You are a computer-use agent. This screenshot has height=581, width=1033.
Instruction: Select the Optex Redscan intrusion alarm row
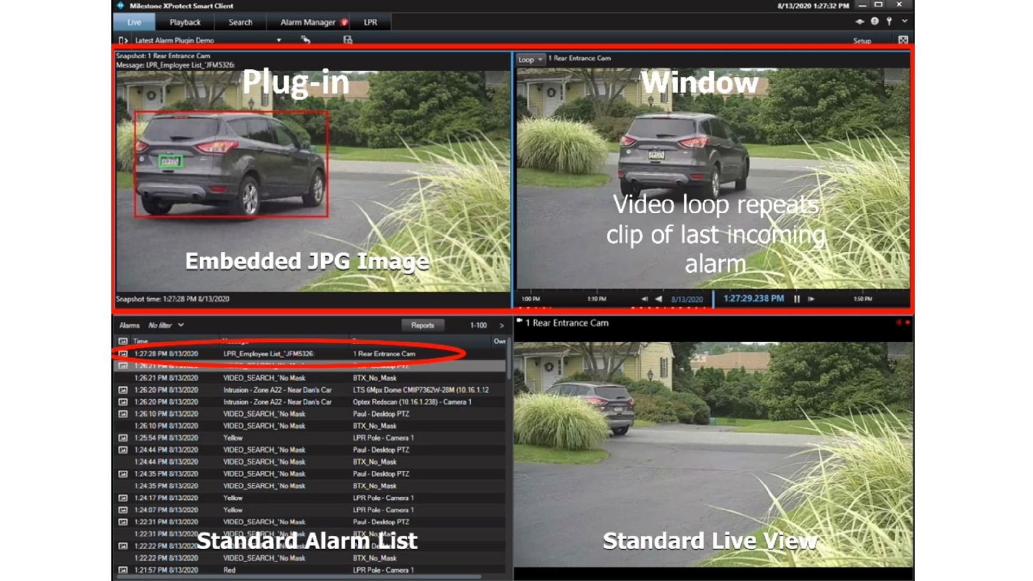[309, 402]
